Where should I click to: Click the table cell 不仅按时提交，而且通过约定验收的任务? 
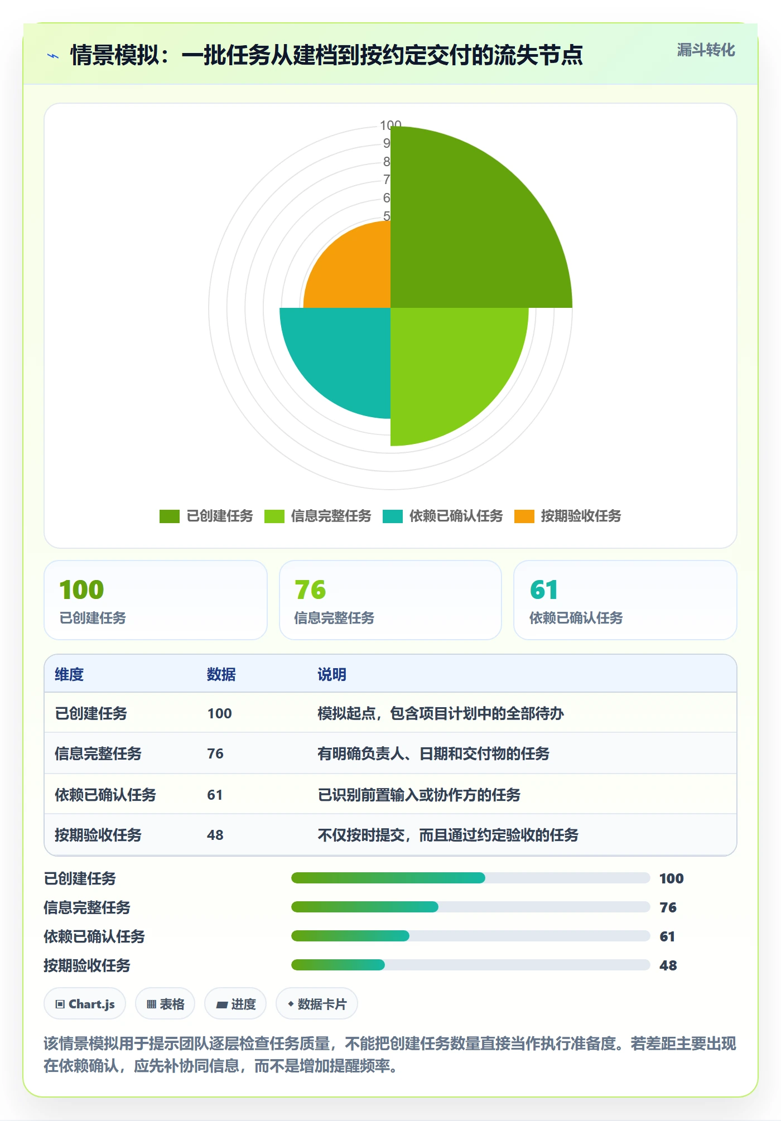tap(448, 835)
